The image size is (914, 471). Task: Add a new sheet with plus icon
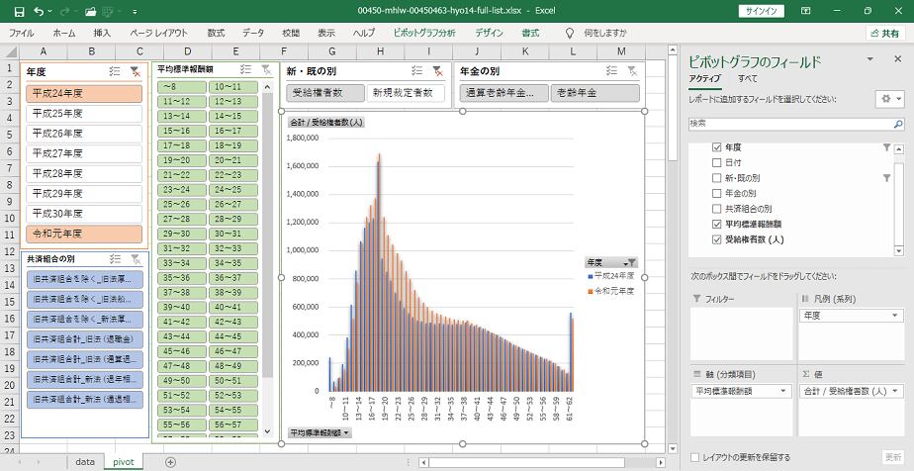click(170, 461)
